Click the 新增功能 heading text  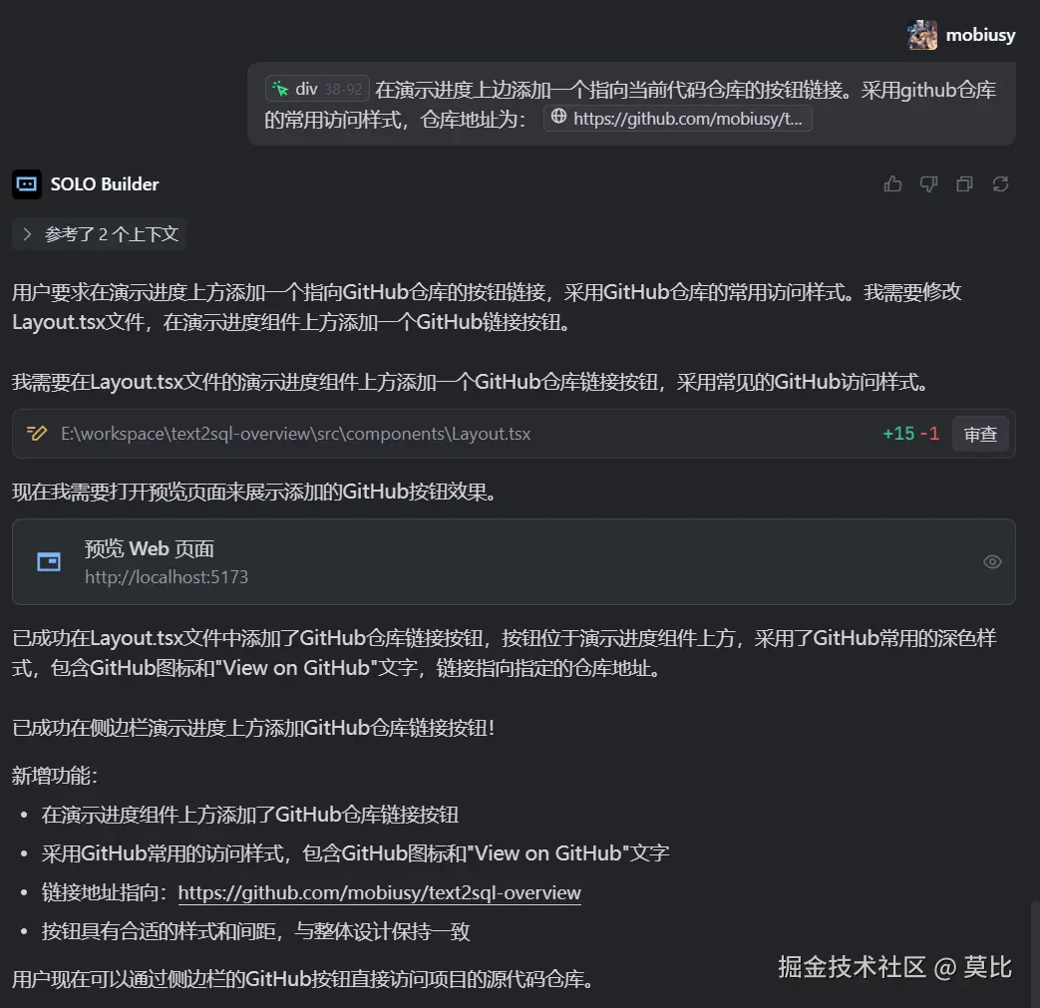(x=55, y=776)
